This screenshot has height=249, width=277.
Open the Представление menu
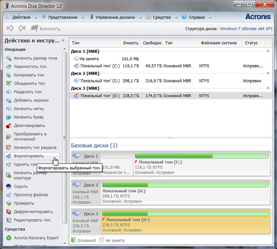tap(63, 17)
